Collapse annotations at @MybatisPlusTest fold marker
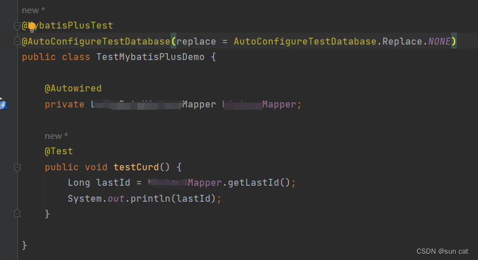 [17, 26]
